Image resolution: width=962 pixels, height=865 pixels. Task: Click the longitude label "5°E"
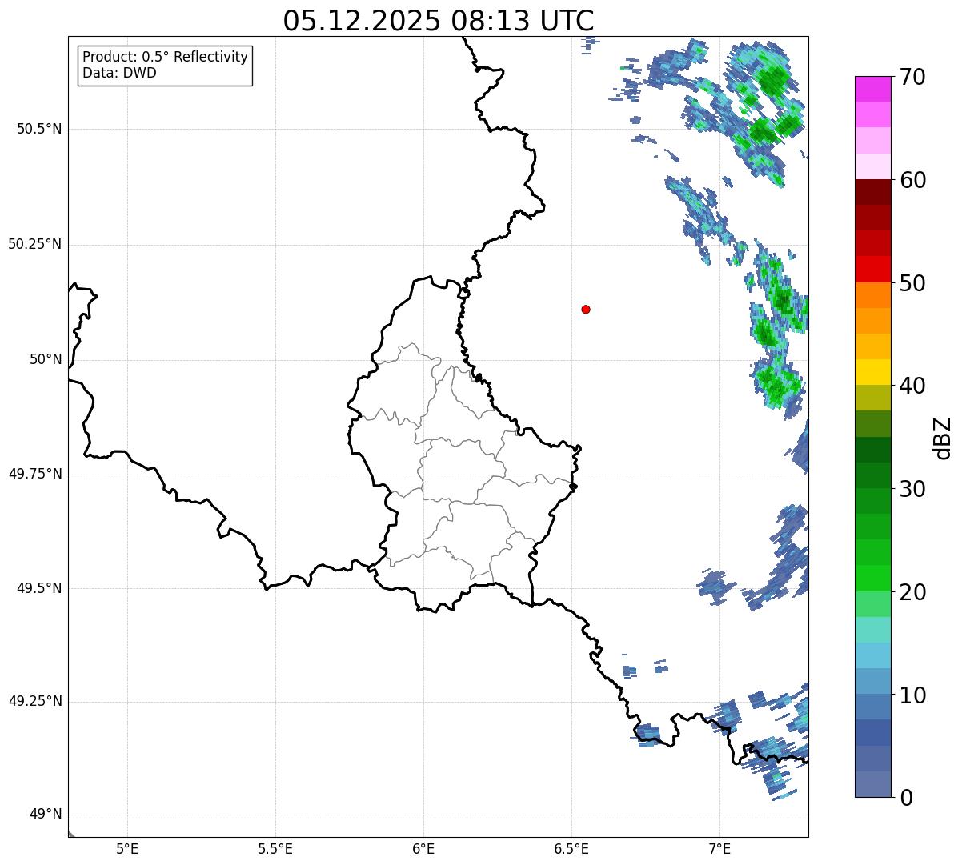pos(127,848)
